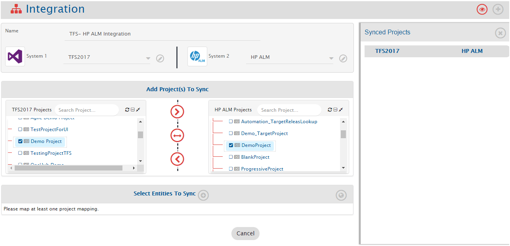Screen dimensions: 510x246
Task: Click the Cancel button
Action: [245, 233]
